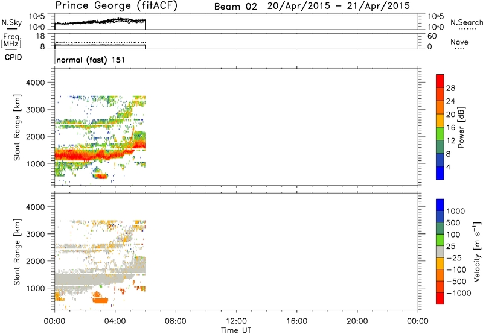
Task: Click the orange patch near 500 km in velocity panel
Action: [100, 300]
